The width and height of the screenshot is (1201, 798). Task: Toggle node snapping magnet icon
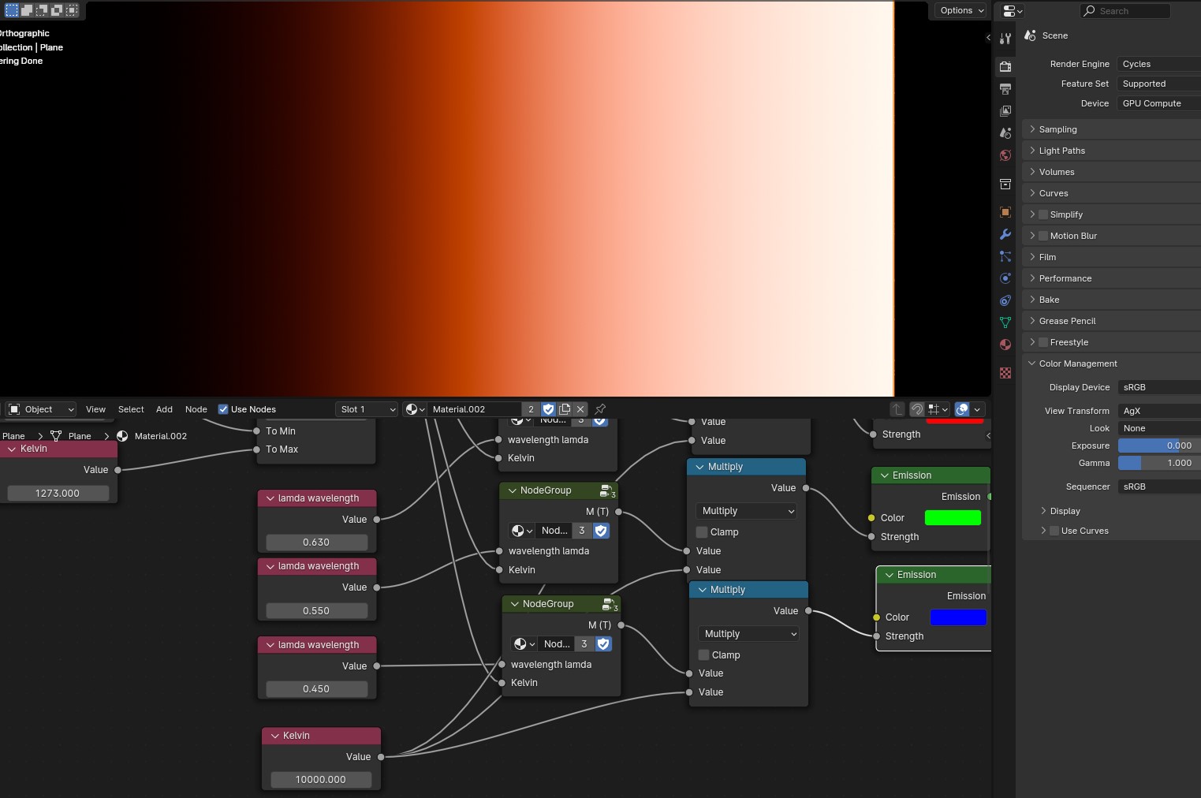pyautogui.click(x=916, y=409)
